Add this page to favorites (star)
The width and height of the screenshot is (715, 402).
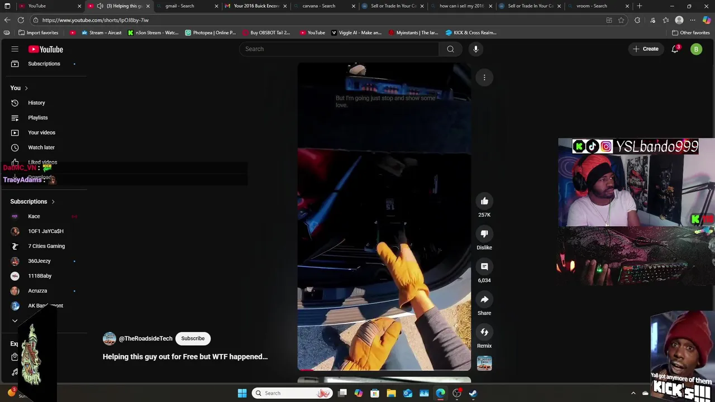pyautogui.click(x=621, y=20)
